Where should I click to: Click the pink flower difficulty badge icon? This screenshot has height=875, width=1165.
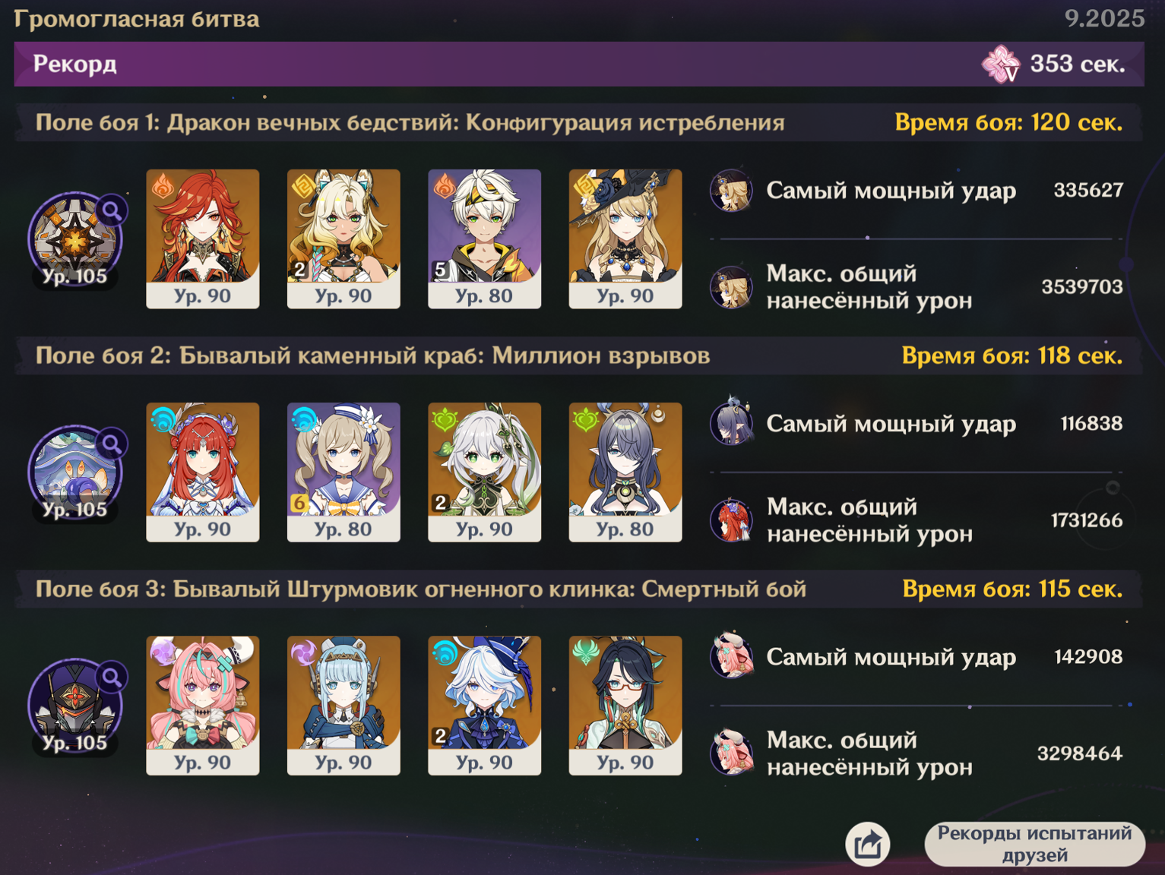tap(1001, 64)
